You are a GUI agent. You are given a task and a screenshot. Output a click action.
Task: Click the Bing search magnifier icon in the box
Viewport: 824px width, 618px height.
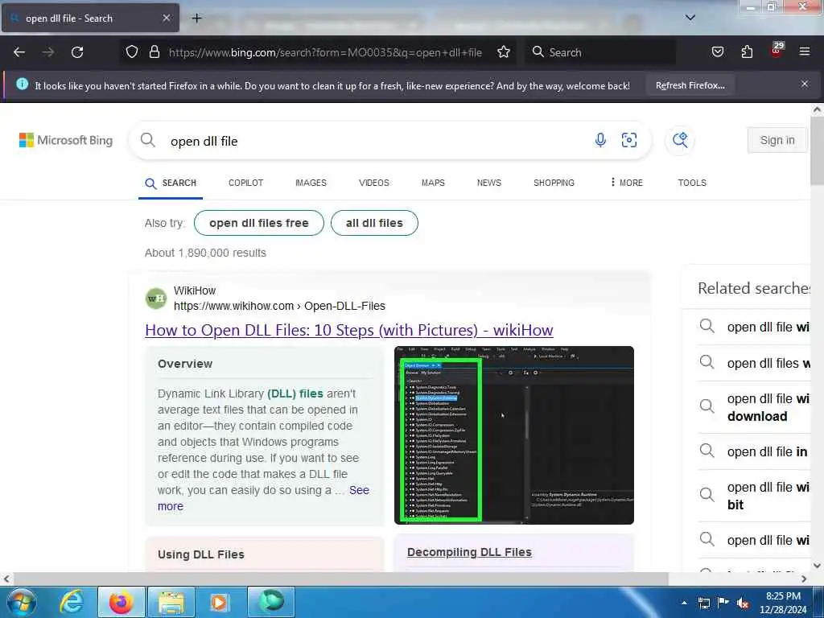(x=148, y=140)
